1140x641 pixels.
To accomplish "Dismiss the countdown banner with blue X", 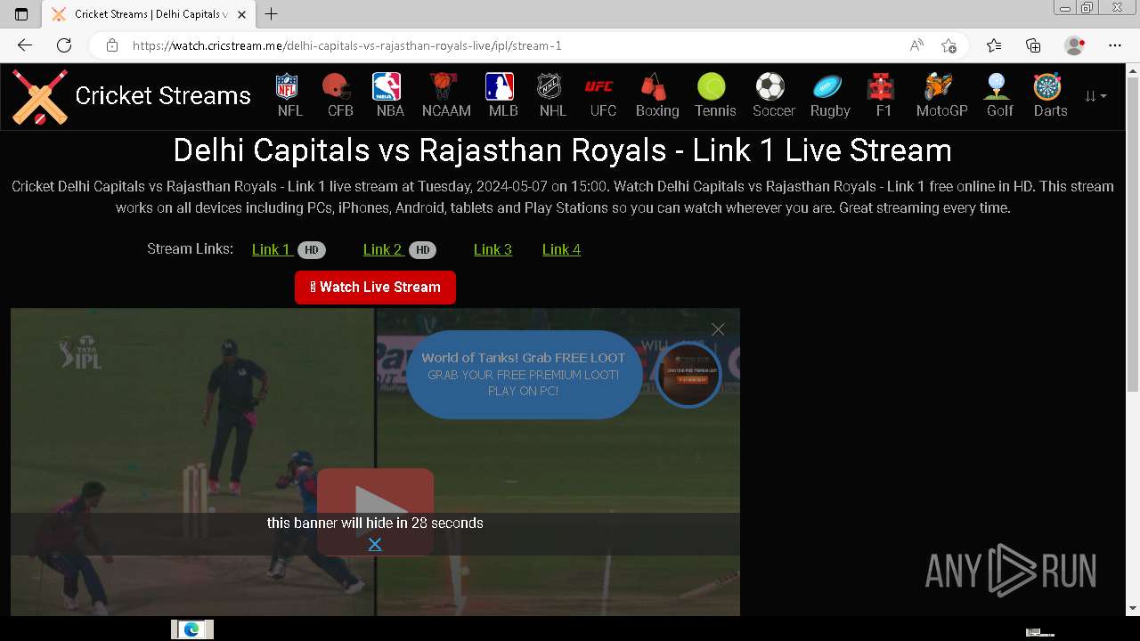I will point(375,544).
